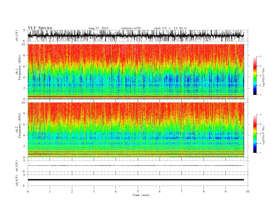Click the '8' kHz tick on ch.2 spectrogram
Image resolution: width=279 pixels, height=215 pixels.
[25, 113]
